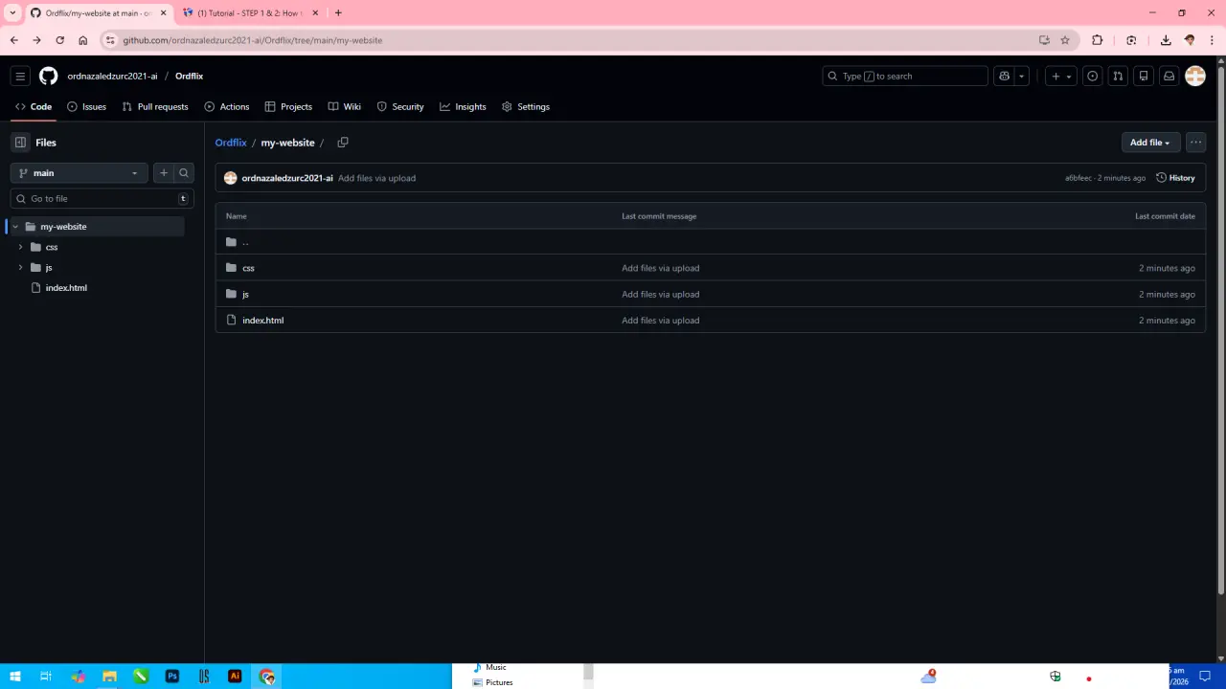This screenshot has width=1226, height=689.
Task: Open Chrome home page button
Action: pyautogui.click(x=82, y=40)
